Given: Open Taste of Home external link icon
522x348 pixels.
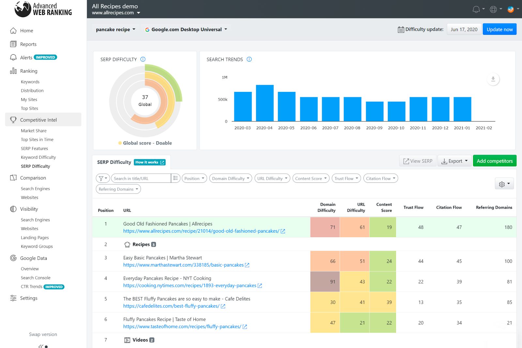Looking at the screenshot, I should tap(245, 327).
